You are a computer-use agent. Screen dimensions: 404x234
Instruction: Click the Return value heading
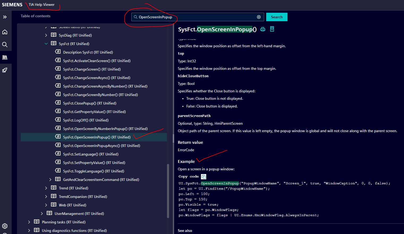pyautogui.click(x=190, y=142)
